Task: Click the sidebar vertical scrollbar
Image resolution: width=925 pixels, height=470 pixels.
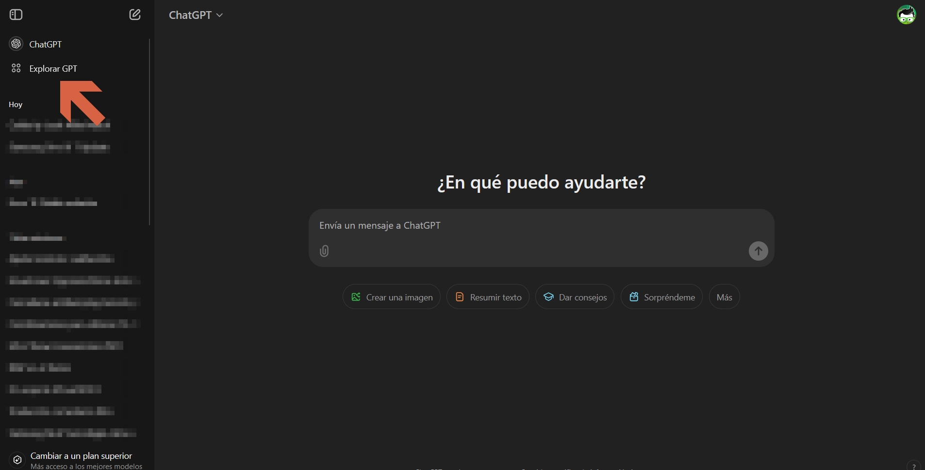Action: 149,132
